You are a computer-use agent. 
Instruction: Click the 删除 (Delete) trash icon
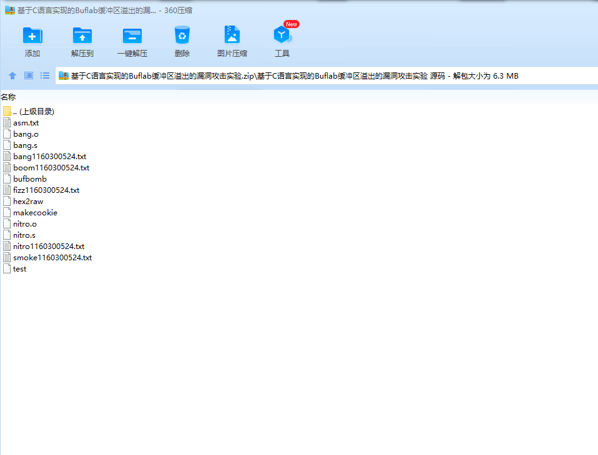[x=182, y=35]
